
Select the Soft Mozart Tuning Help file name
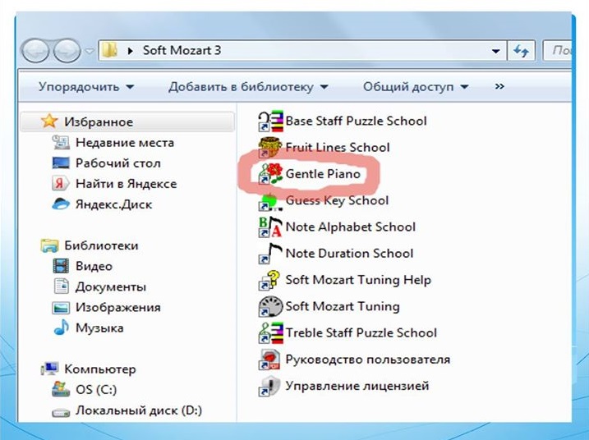[358, 280]
